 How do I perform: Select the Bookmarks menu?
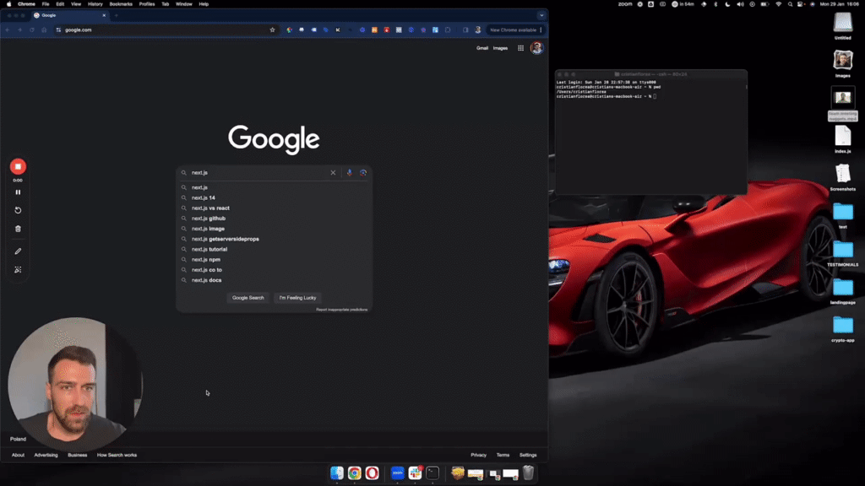pos(120,3)
